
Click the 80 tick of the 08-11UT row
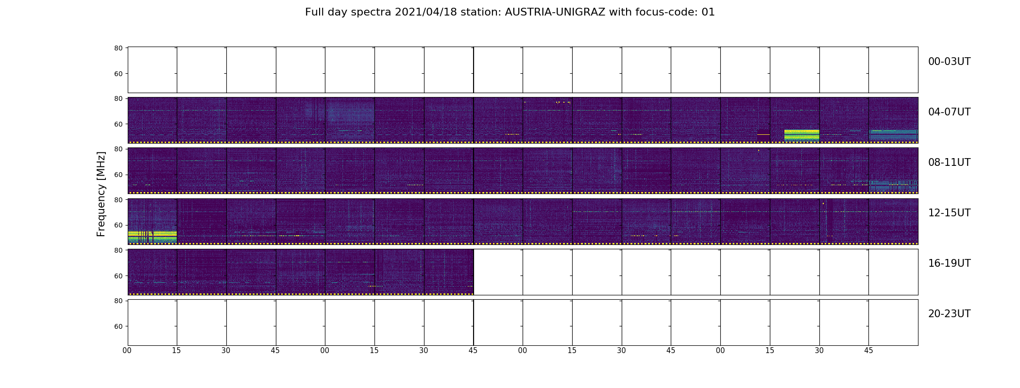118,149
